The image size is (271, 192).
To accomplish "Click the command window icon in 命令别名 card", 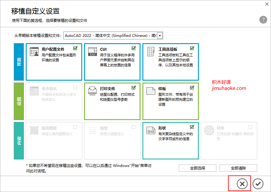I will [34, 91].
